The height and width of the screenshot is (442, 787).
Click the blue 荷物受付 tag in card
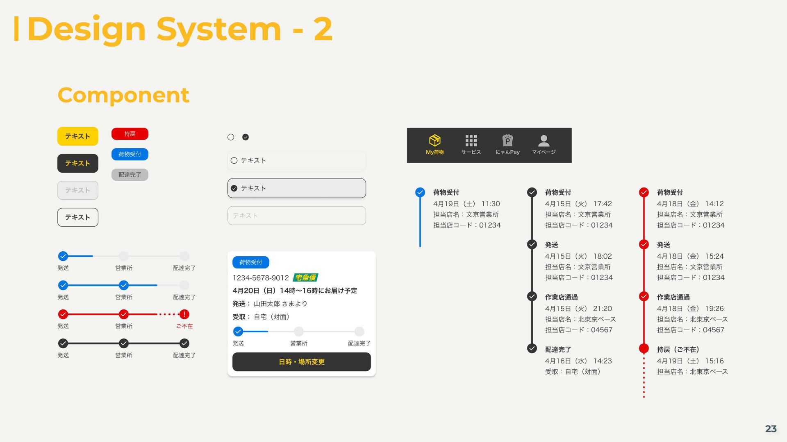coord(250,262)
